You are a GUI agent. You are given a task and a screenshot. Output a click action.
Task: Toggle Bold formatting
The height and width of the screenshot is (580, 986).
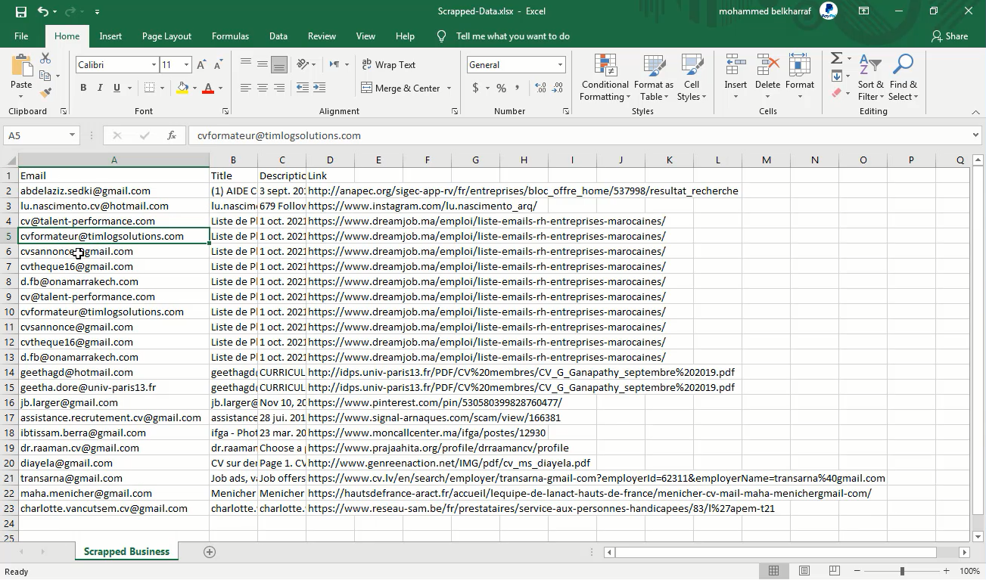(83, 88)
